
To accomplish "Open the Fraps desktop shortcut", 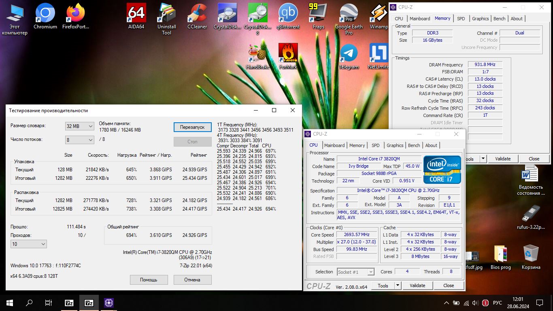I will [x=319, y=16].
